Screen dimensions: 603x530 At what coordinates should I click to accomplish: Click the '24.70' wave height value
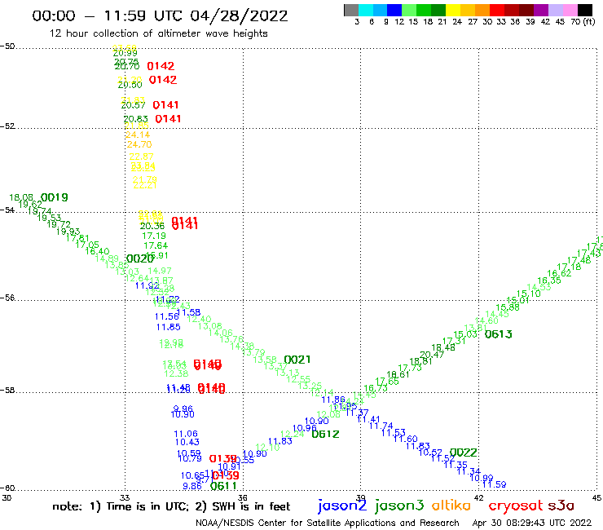click(139, 144)
